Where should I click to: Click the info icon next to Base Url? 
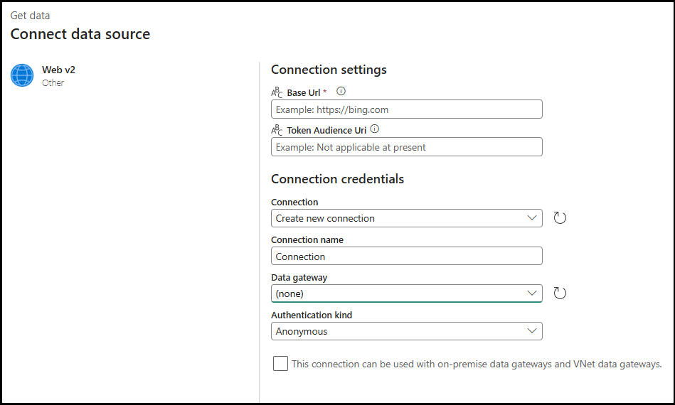[x=341, y=92]
